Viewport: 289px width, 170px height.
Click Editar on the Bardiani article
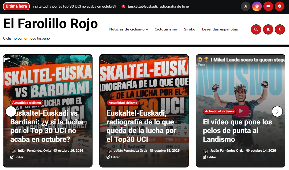coord(17,157)
